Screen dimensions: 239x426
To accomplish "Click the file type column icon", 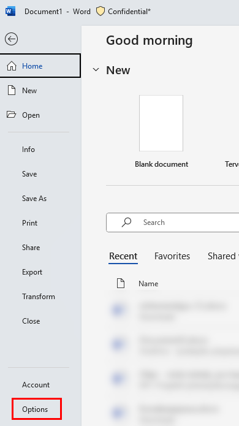I will point(121,283).
